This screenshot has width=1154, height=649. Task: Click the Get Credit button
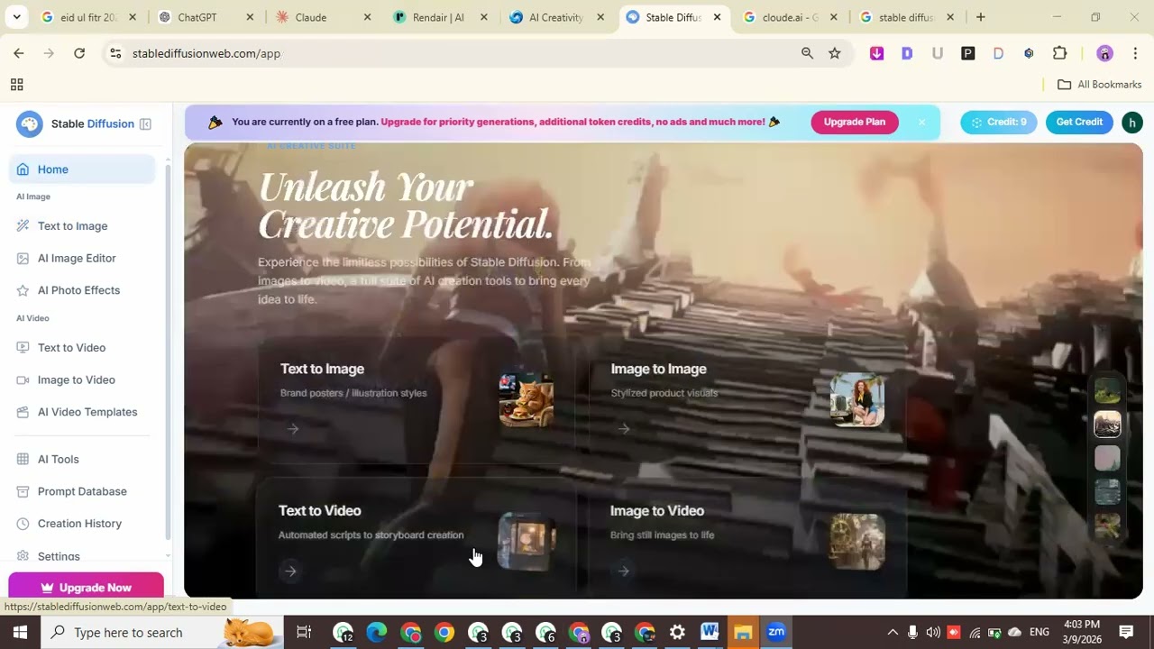pyautogui.click(x=1079, y=122)
